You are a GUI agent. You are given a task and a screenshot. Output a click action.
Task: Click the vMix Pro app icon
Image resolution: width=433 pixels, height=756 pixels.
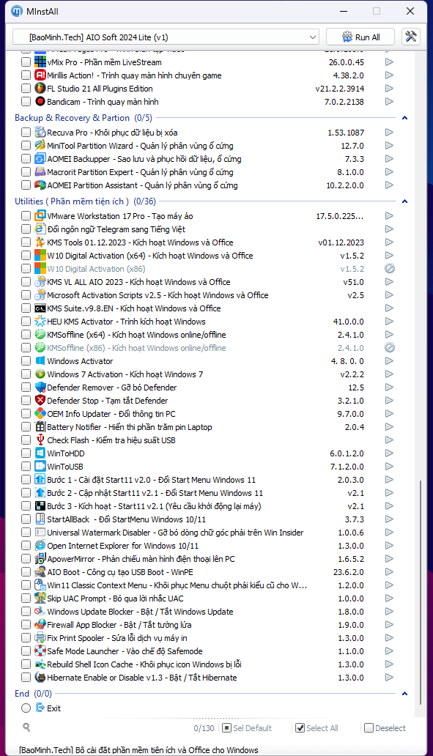(x=40, y=62)
